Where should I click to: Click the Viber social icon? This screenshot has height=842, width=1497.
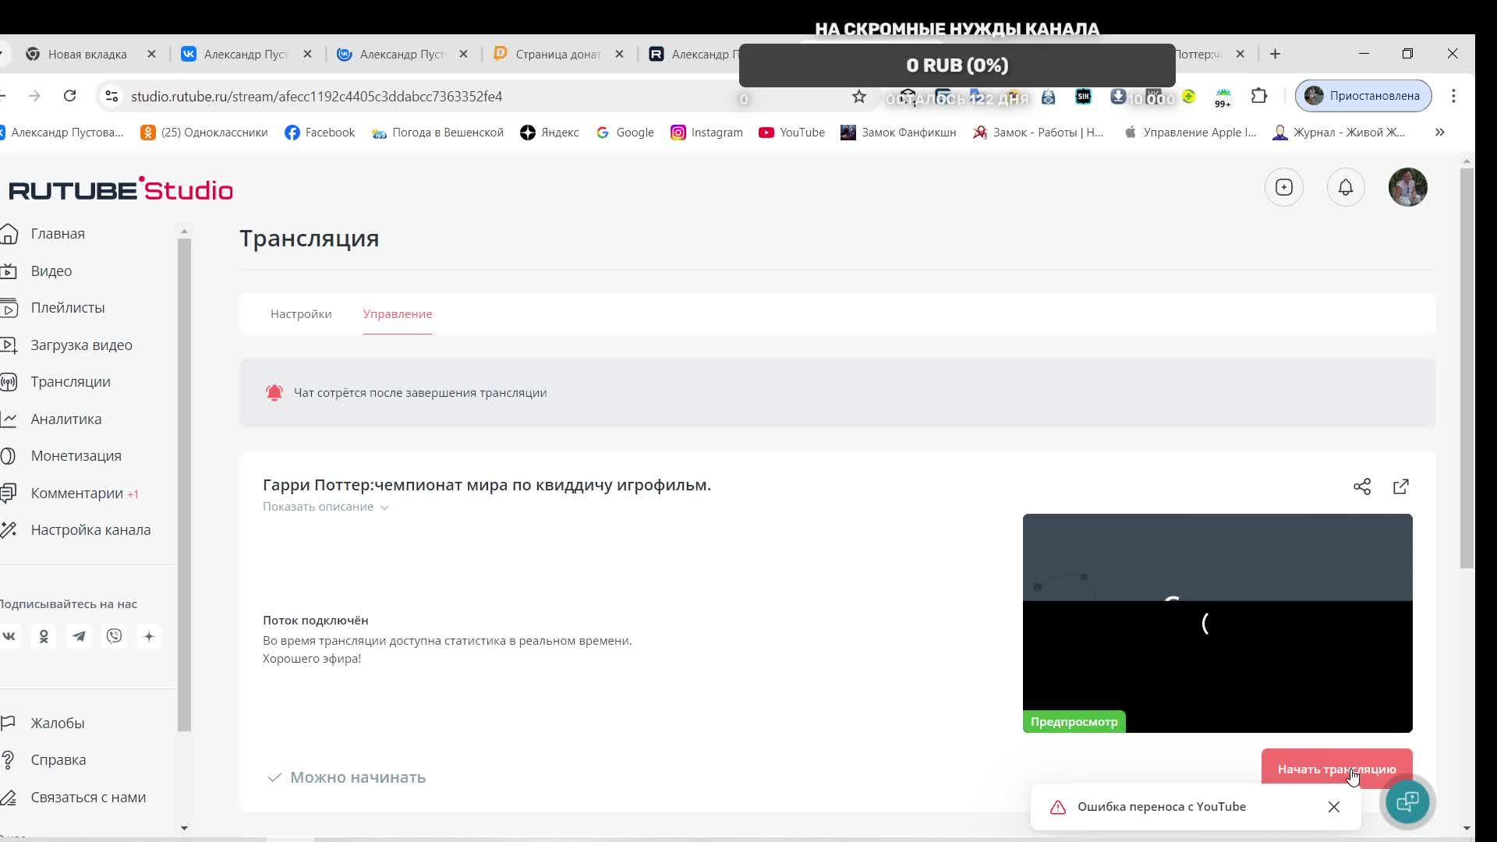114,636
